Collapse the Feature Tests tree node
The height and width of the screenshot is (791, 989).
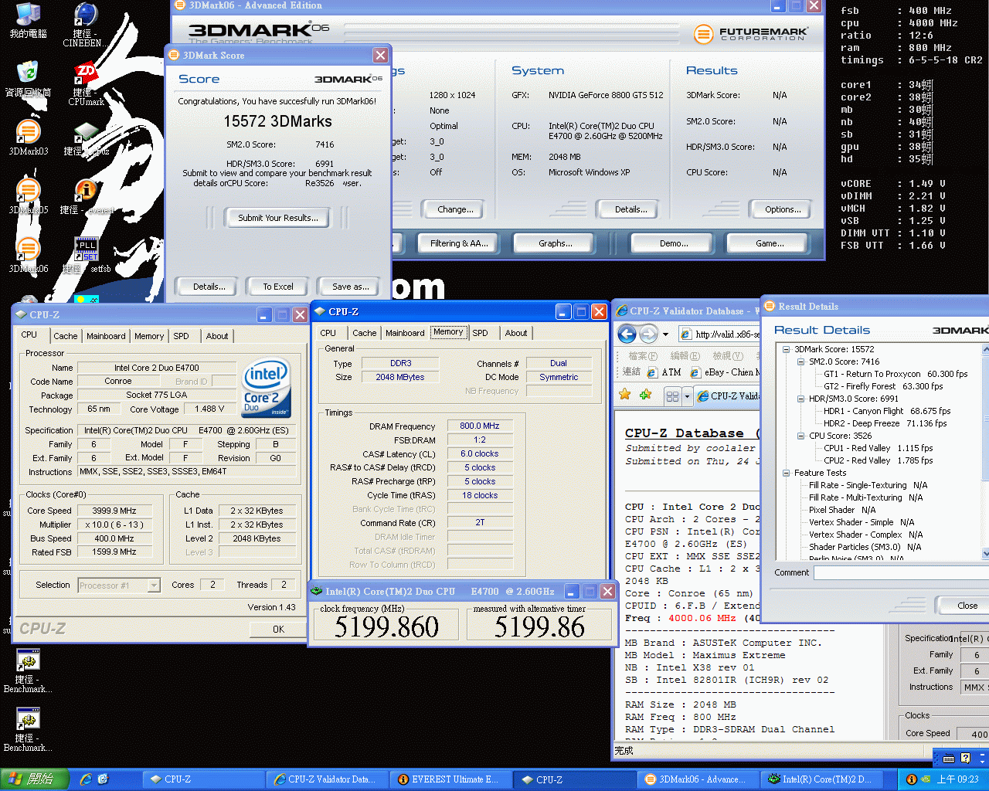click(x=787, y=473)
